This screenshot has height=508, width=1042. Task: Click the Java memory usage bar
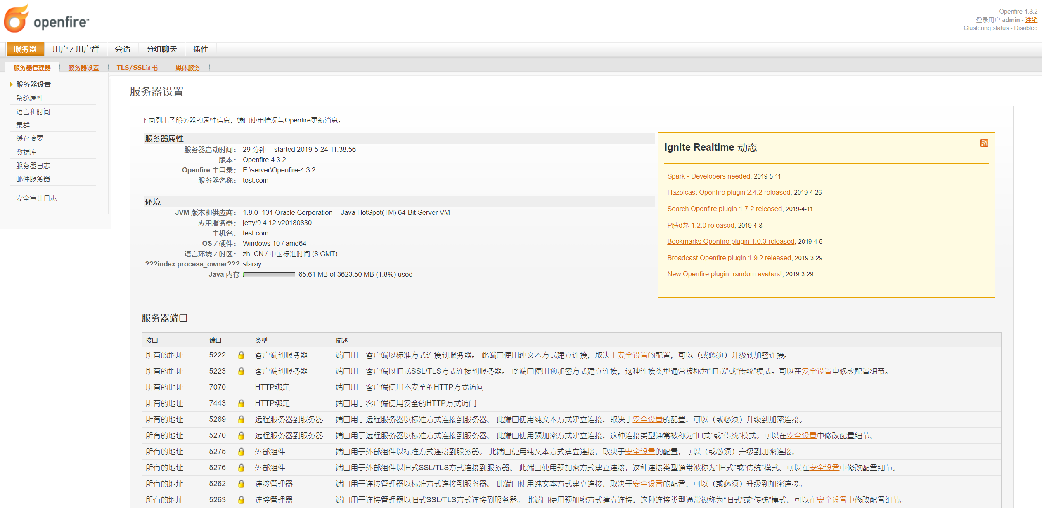coord(268,274)
